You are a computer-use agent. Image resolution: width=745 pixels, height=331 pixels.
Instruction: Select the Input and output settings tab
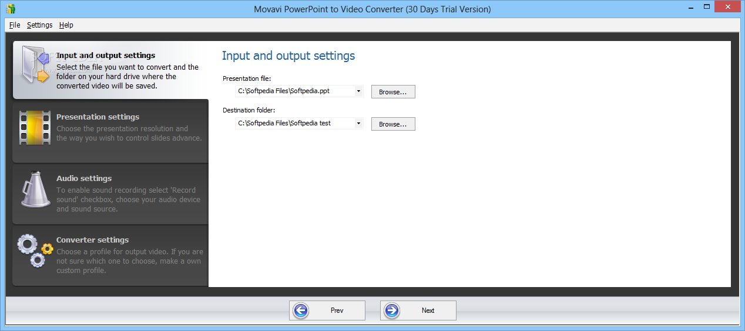[110, 70]
